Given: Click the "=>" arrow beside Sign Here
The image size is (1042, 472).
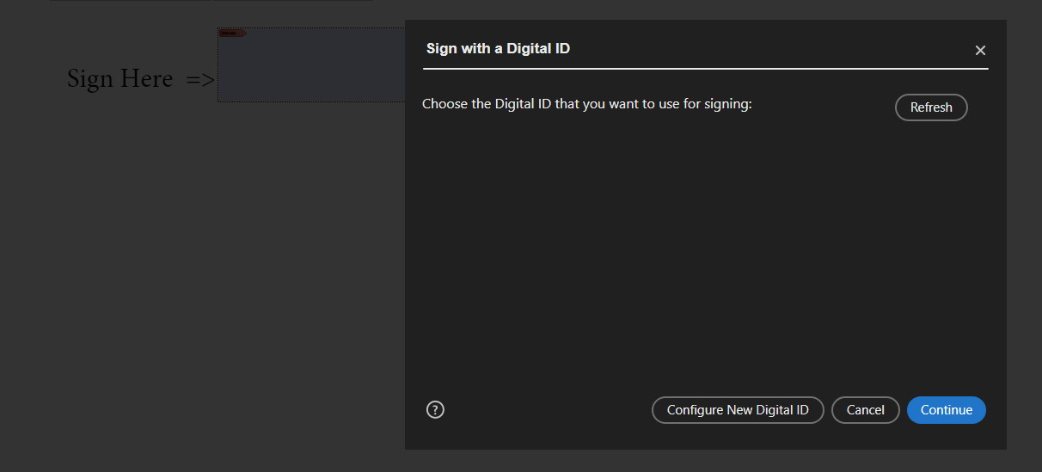Looking at the screenshot, I should [200, 80].
